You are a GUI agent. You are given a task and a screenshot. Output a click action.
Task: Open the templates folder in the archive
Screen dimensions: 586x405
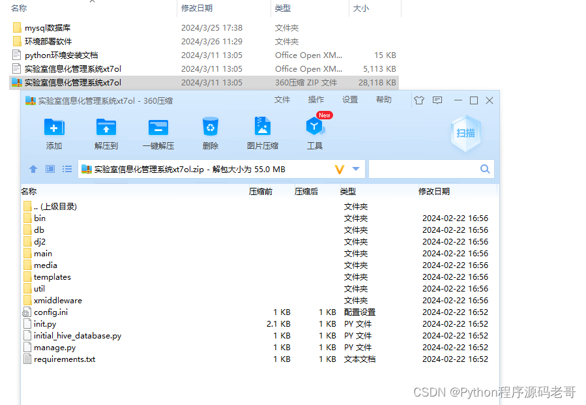click(x=52, y=277)
